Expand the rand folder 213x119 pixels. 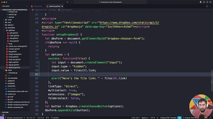[x=9, y=22]
